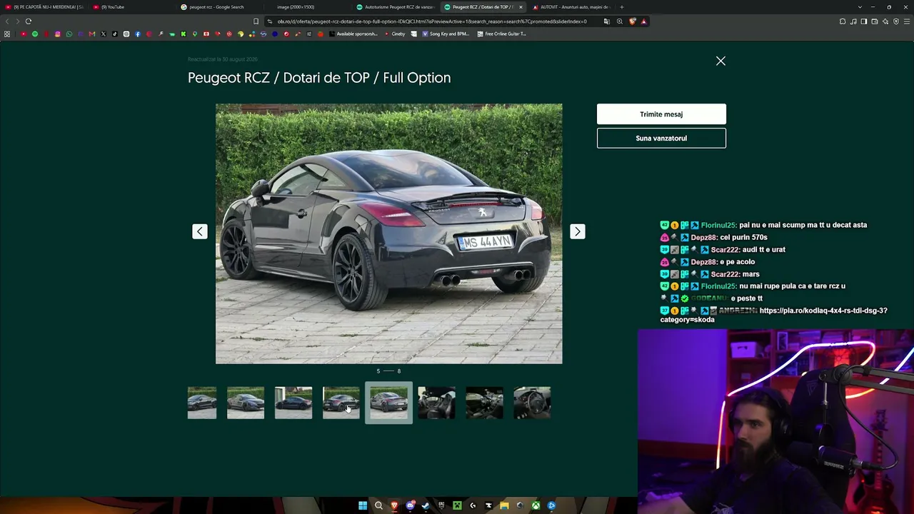Open the browser hamburger menu
The width and height of the screenshot is (914, 514).
pyautogui.click(x=907, y=21)
